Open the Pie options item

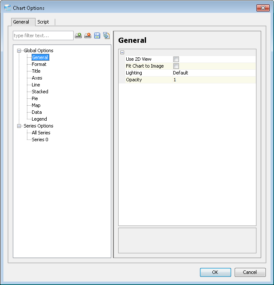pyautogui.click(x=35, y=98)
